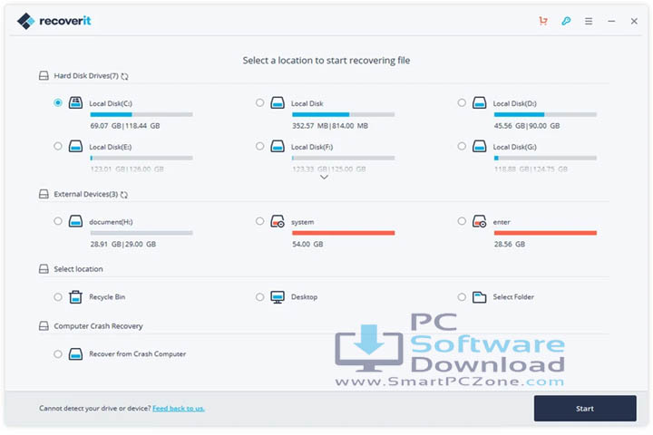Click the "352.57 MB|814.00 MB" size text
The height and width of the screenshot is (435, 653).
330,126
